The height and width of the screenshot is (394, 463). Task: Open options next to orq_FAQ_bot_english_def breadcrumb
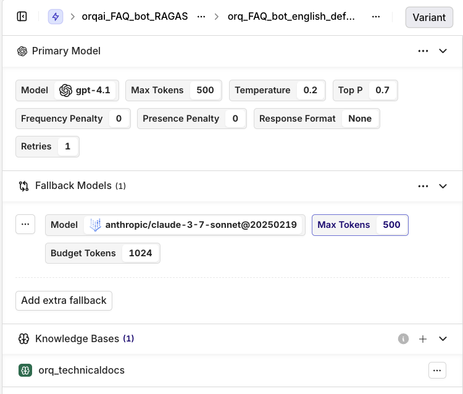coord(376,17)
